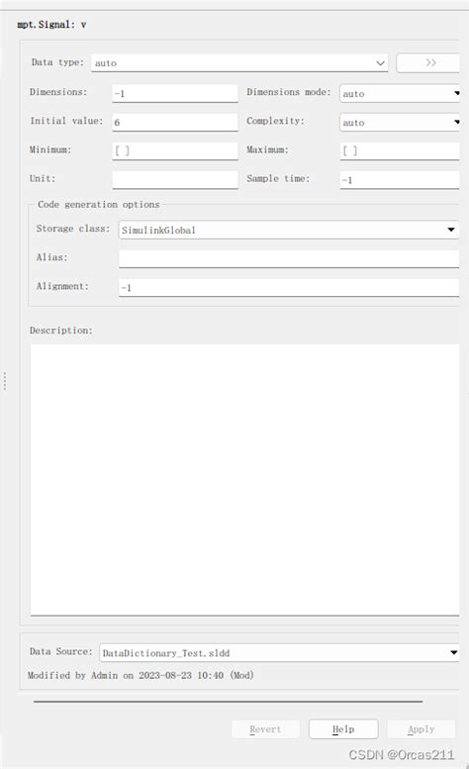Click the Sample time field
The image size is (469, 769).
click(400, 179)
